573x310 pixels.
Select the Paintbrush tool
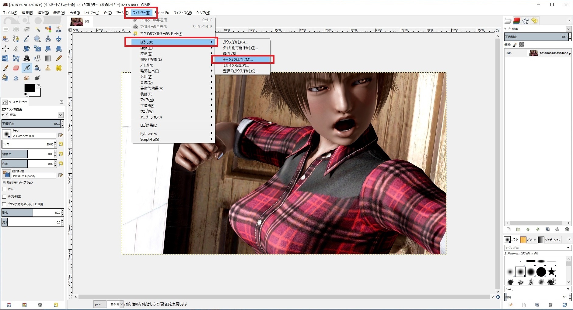(5, 68)
